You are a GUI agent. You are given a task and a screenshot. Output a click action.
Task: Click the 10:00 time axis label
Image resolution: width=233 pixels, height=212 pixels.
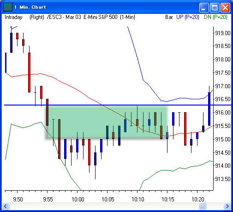tap(78, 200)
